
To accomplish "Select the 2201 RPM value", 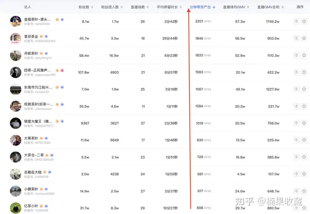I will (203, 21).
